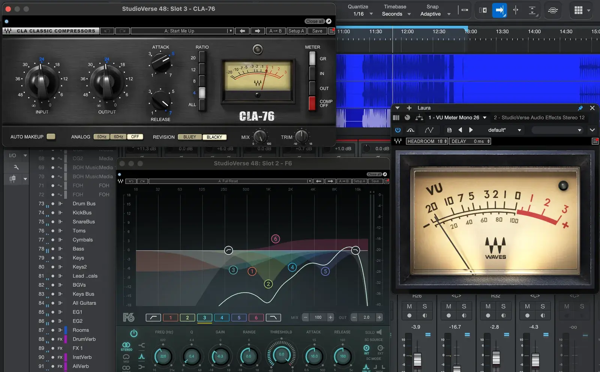This screenshot has height=372, width=600.
Task: Toggle AUTO MAKEUP in CLA-76
Action: 51,137
